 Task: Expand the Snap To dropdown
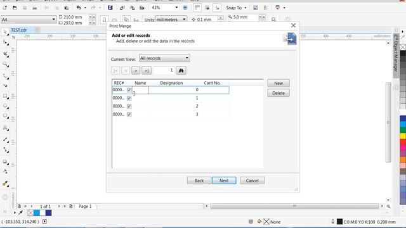point(246,8)
